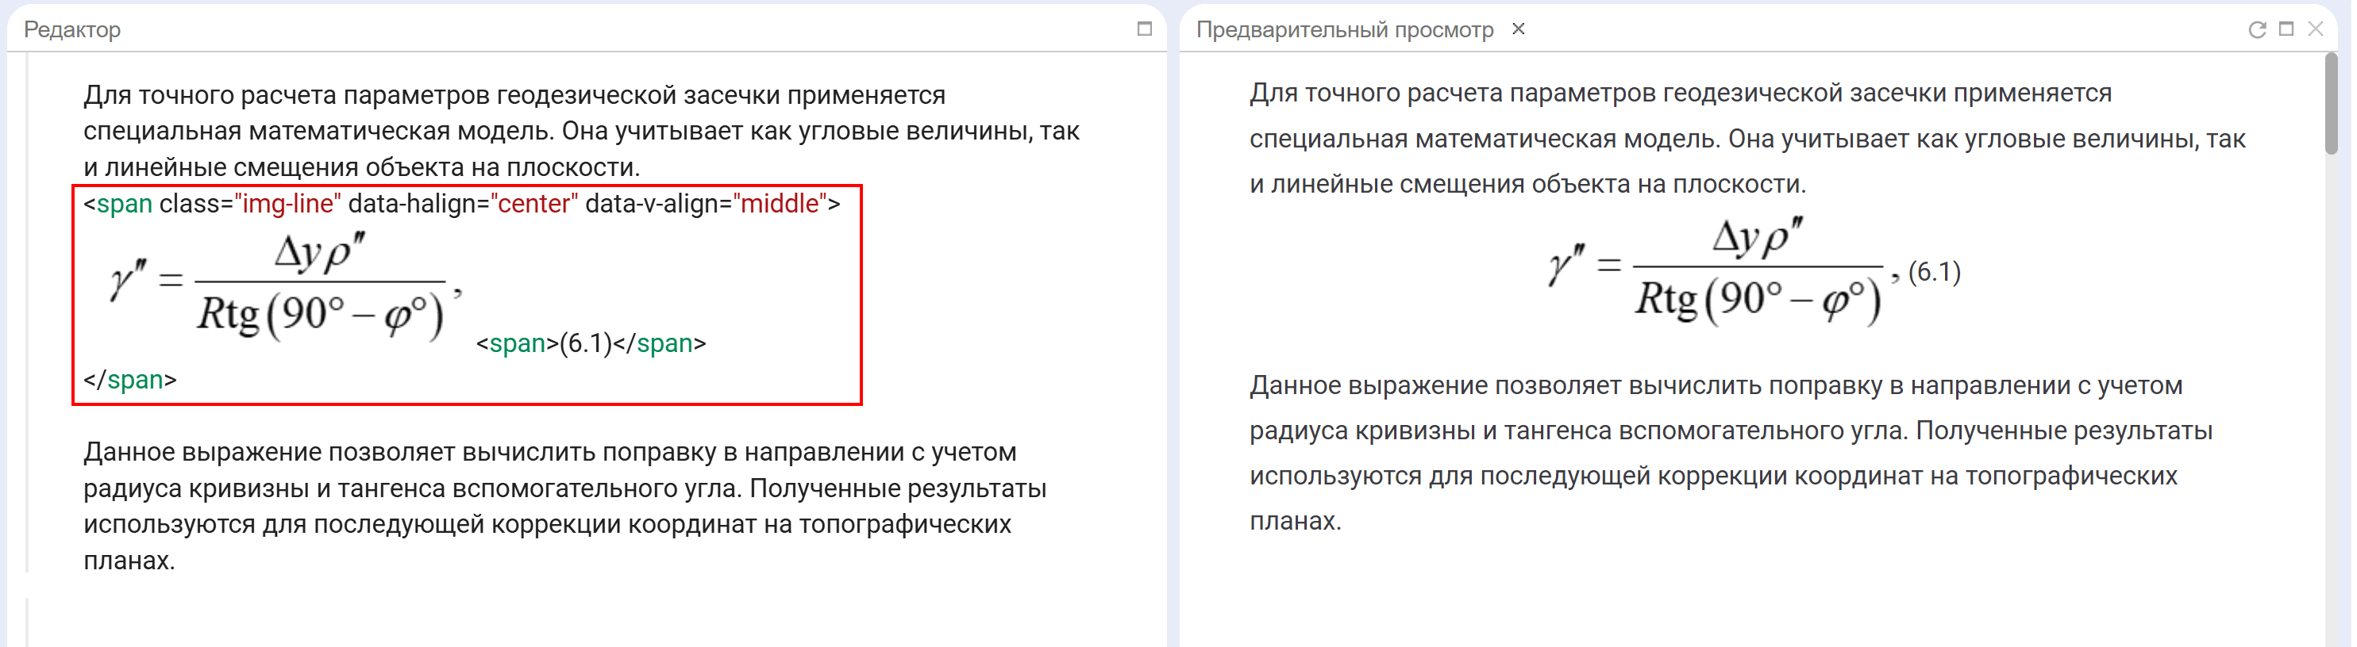Click the word 'планах.' in the editor
The height and width of the screenshot is (647, 2357).
tap(129, 561)
